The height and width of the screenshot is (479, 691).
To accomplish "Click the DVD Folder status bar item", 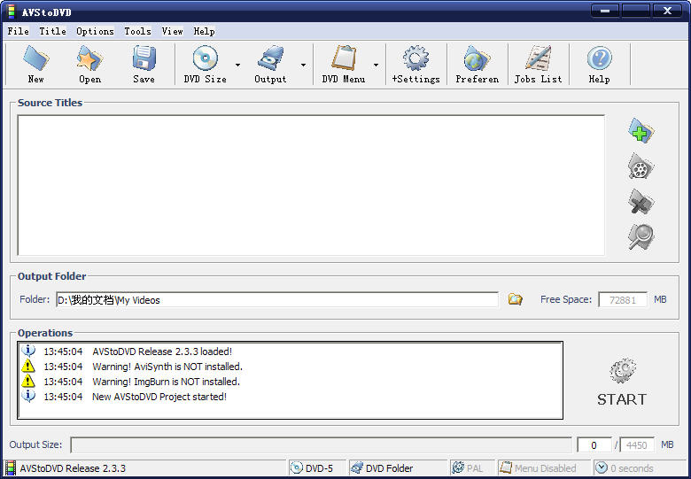I will (398, 468).
